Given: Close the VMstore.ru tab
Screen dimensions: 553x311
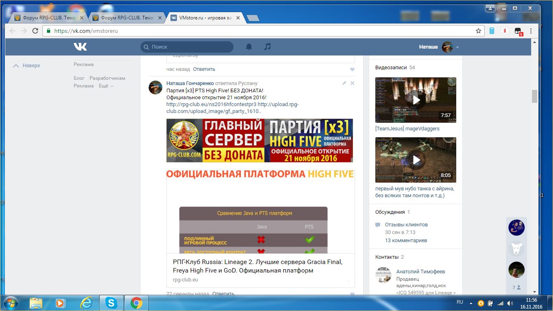Looking at the screenshot, I should tap(238, 18).
